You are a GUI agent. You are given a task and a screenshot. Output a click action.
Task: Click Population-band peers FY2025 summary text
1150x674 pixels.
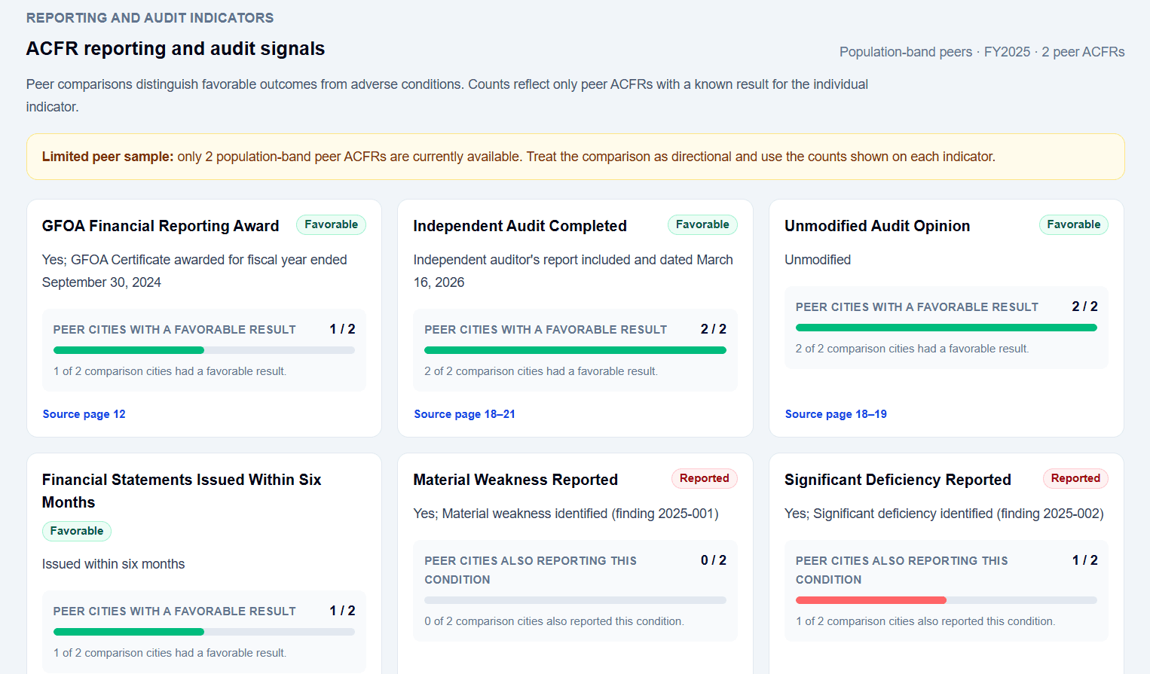point(982,52)
